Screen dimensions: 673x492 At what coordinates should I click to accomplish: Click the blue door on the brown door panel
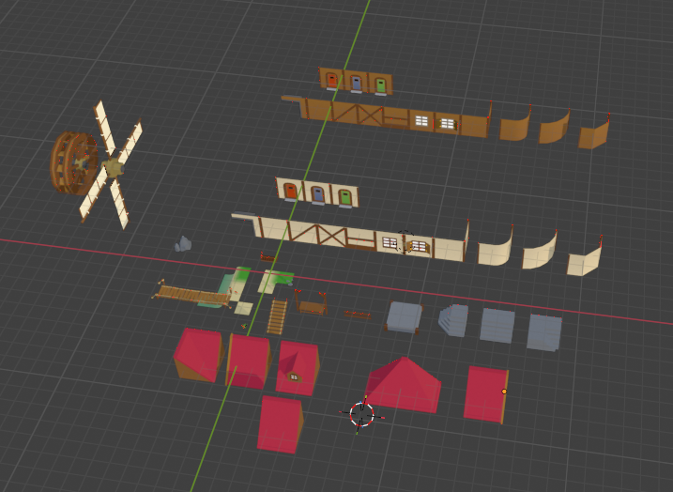356,84
